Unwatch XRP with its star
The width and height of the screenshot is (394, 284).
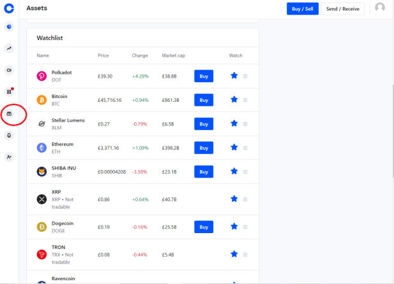234,199
